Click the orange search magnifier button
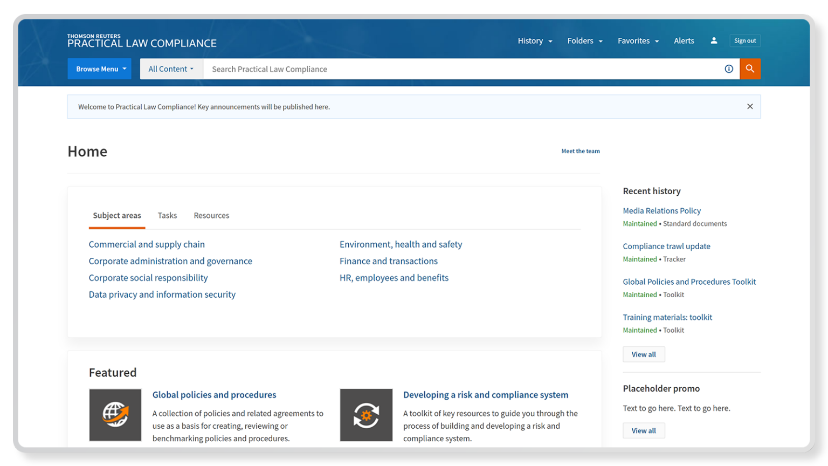The image size is (828, 466). click(750, 69)
